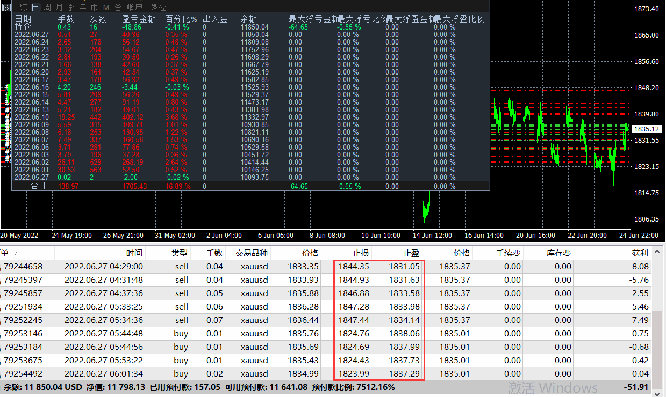Open the 周 weekly statistics tab
The width and height of the screenshot is (666, 397).
[47, 7]
